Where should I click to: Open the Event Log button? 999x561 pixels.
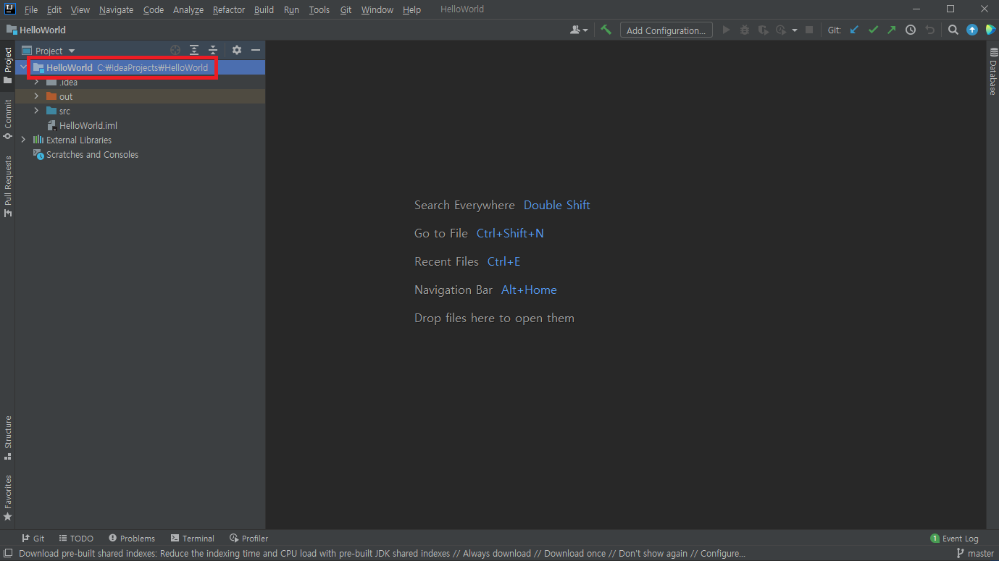(954, 538)
